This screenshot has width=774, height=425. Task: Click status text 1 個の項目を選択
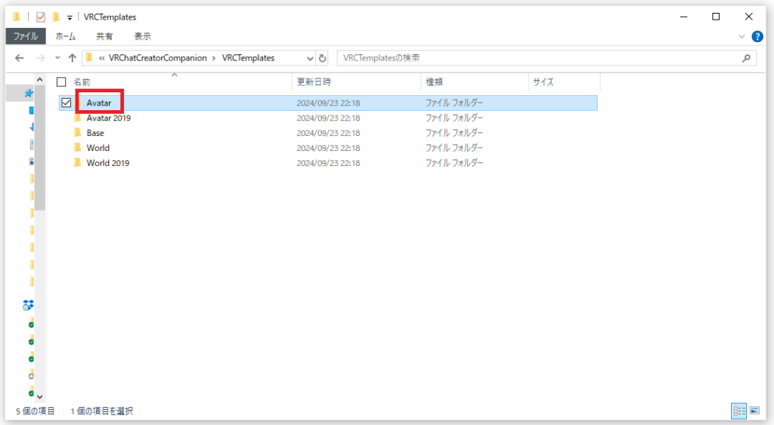tap(102, 411)
